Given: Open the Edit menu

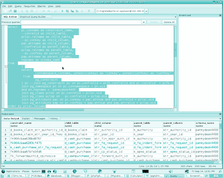Looking at the screenshot, I should point(10,6).
